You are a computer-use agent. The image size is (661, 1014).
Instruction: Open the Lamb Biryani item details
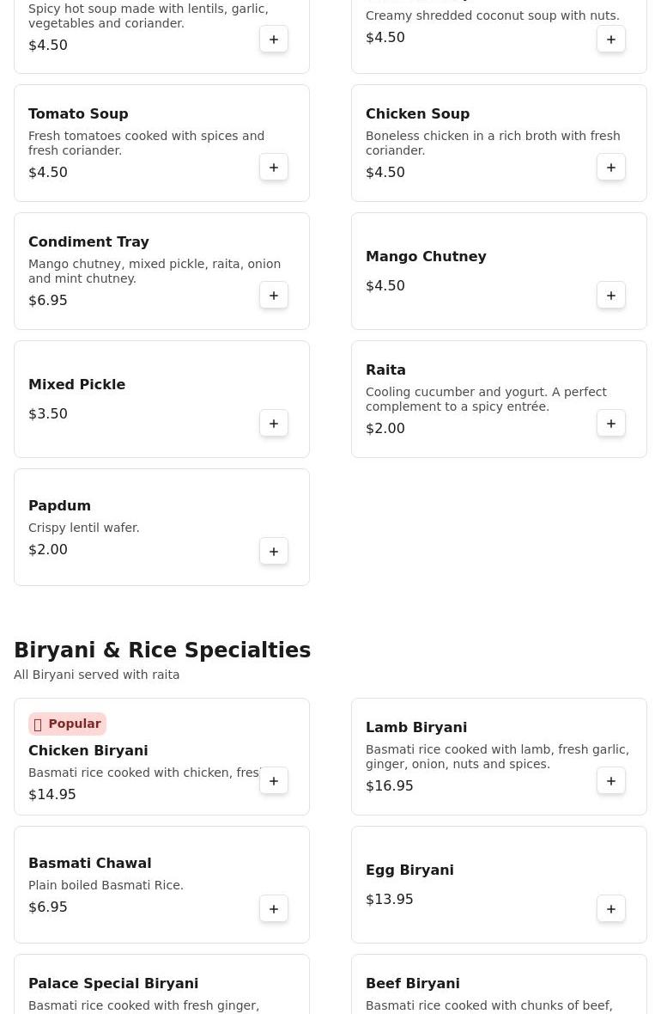coord(415,727)
